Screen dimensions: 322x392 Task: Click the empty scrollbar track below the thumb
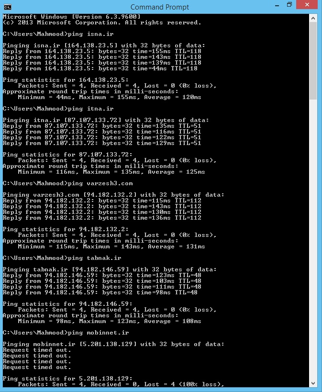coord(313,239)
